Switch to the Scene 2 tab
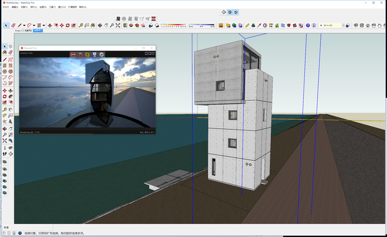The width and height of the screenshot is (387, 237). pos(20,31)
